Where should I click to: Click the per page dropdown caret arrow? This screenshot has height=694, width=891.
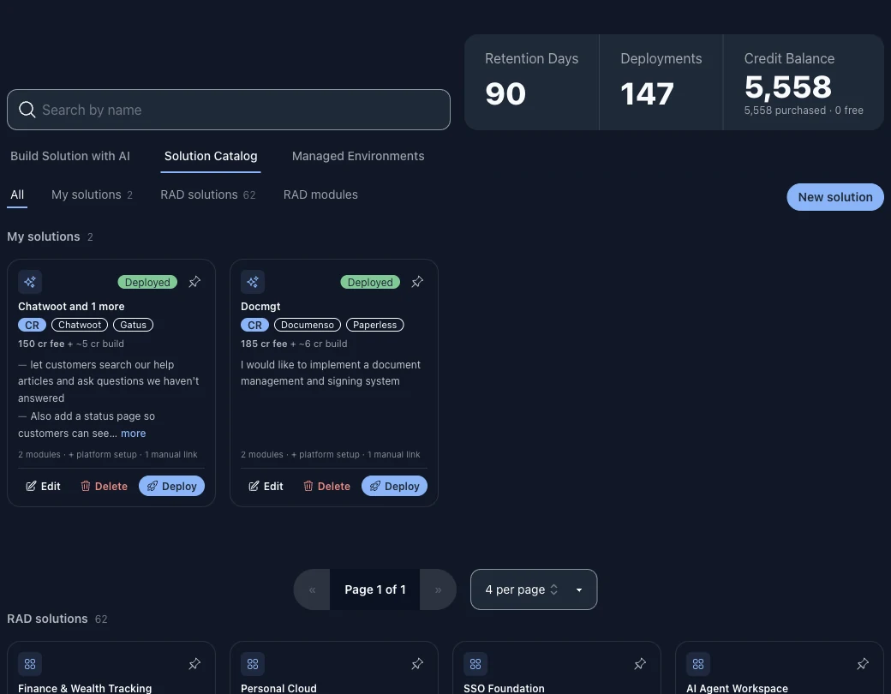tap(579, 590)
